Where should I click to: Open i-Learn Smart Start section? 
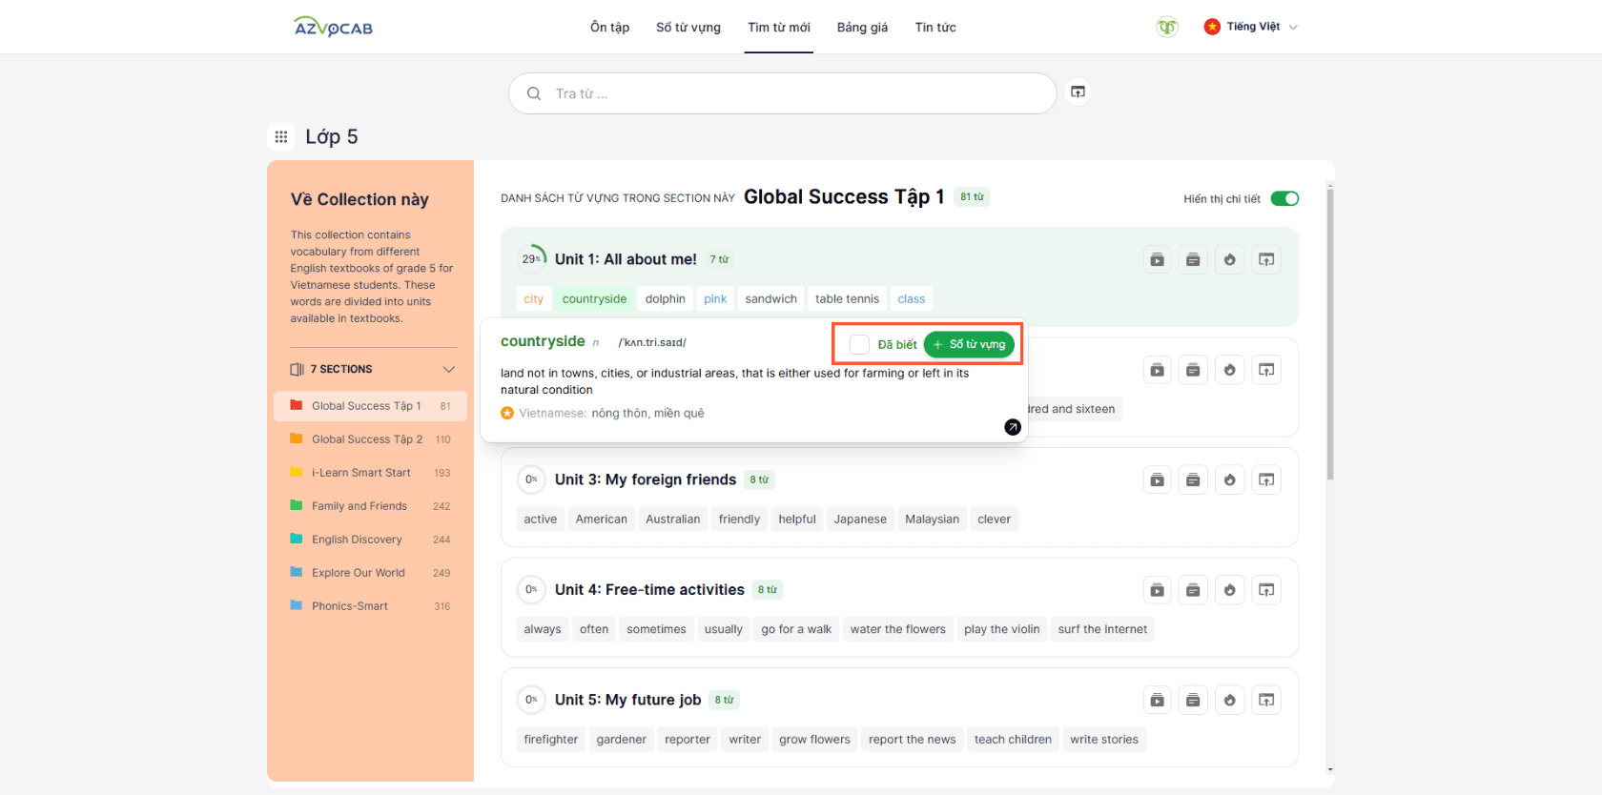click(x=370, y=473)
